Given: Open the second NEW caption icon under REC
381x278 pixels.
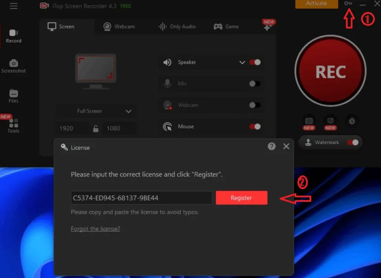Looking at the screenshot, I should (330, 121).
